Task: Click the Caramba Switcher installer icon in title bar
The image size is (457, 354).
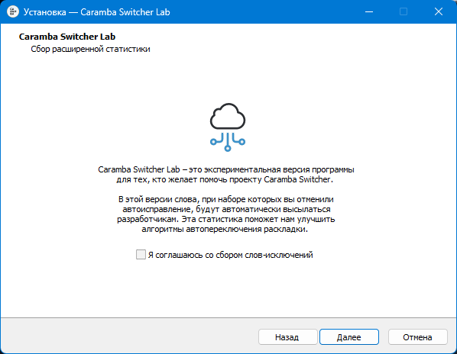Action: (x=13, y=12)
